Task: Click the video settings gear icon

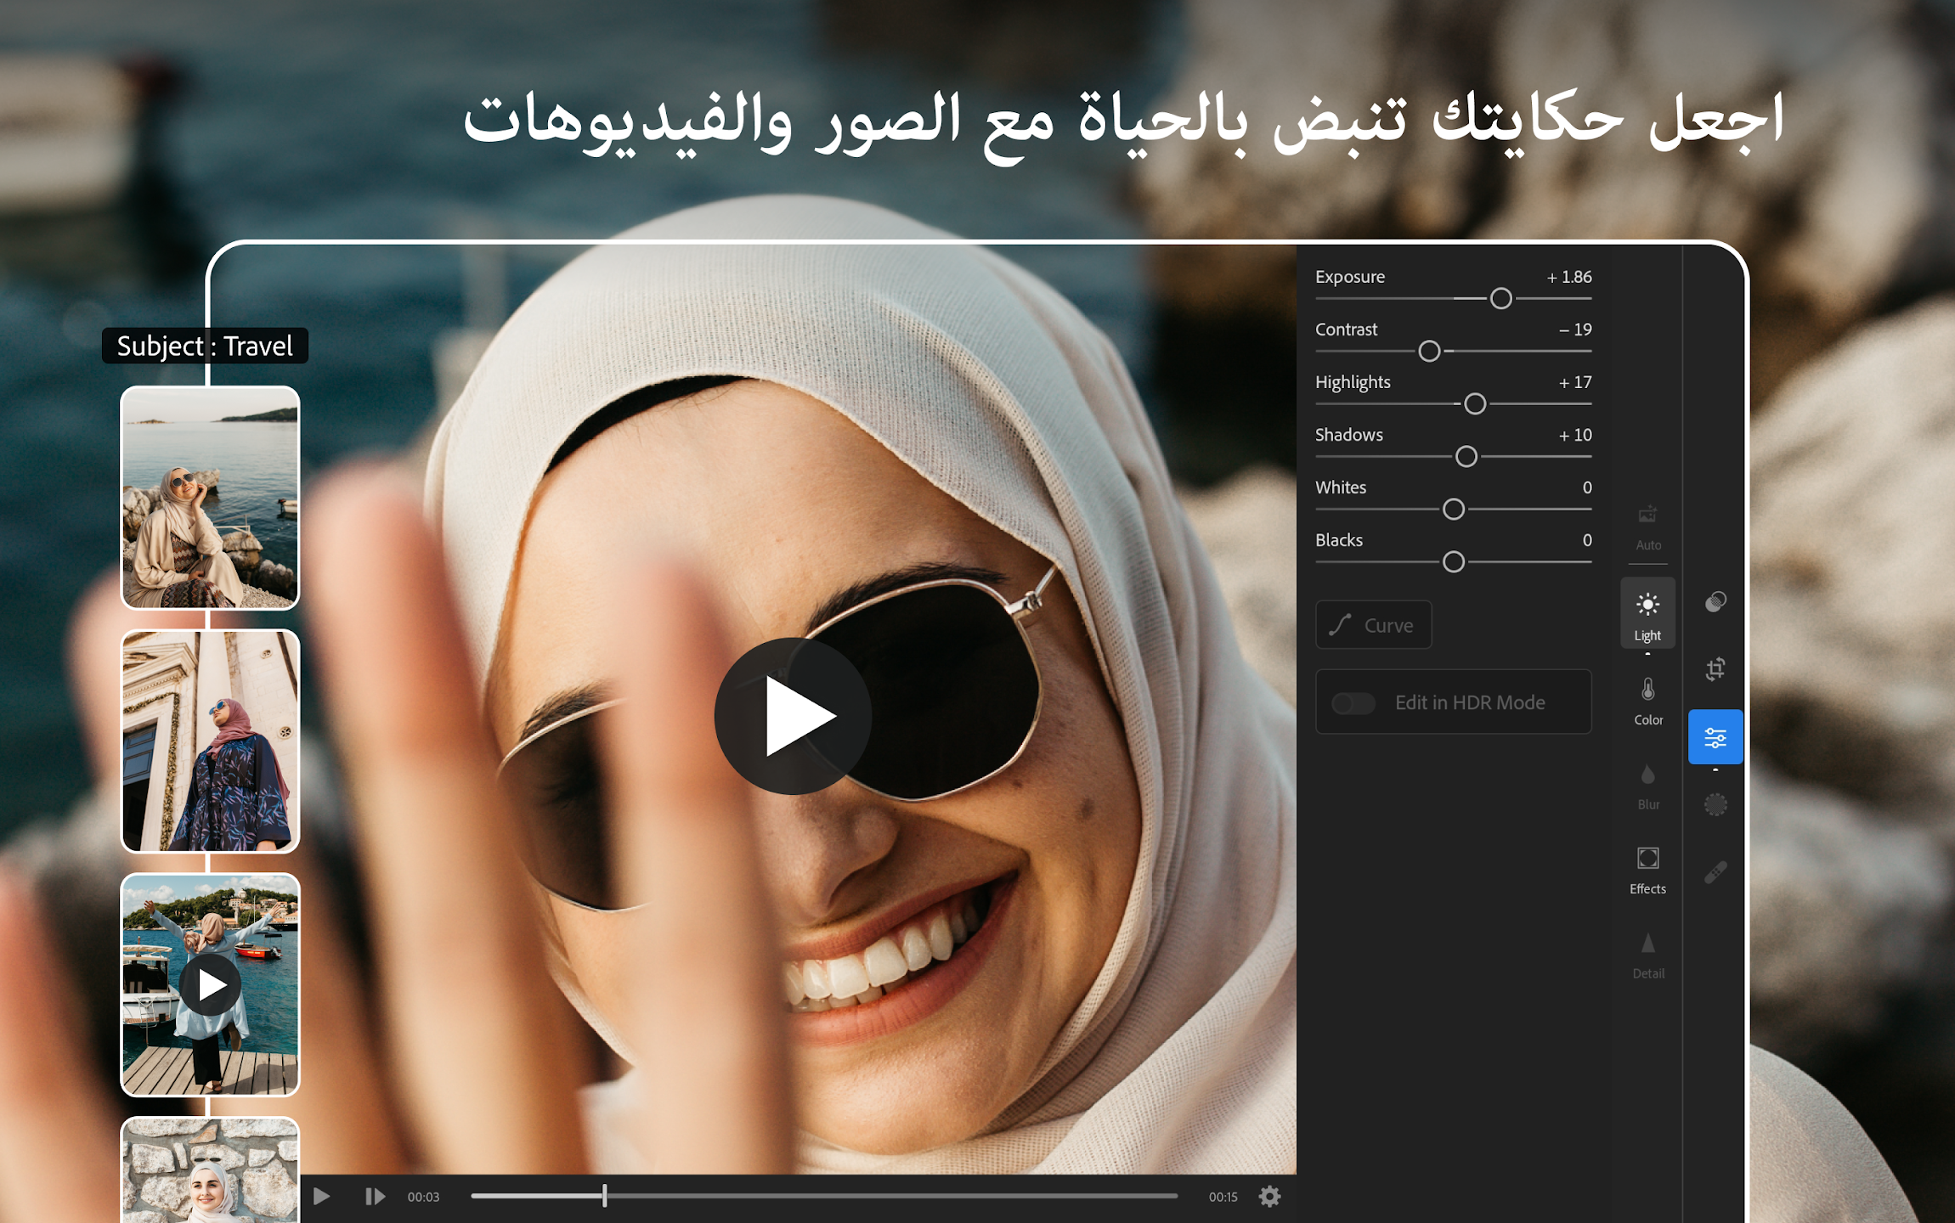Action: pyautogui.click(x=1269, y=1196)
